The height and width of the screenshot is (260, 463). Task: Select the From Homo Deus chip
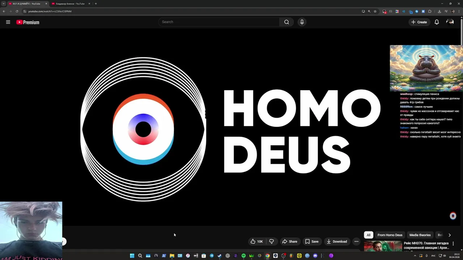(390, 235)
